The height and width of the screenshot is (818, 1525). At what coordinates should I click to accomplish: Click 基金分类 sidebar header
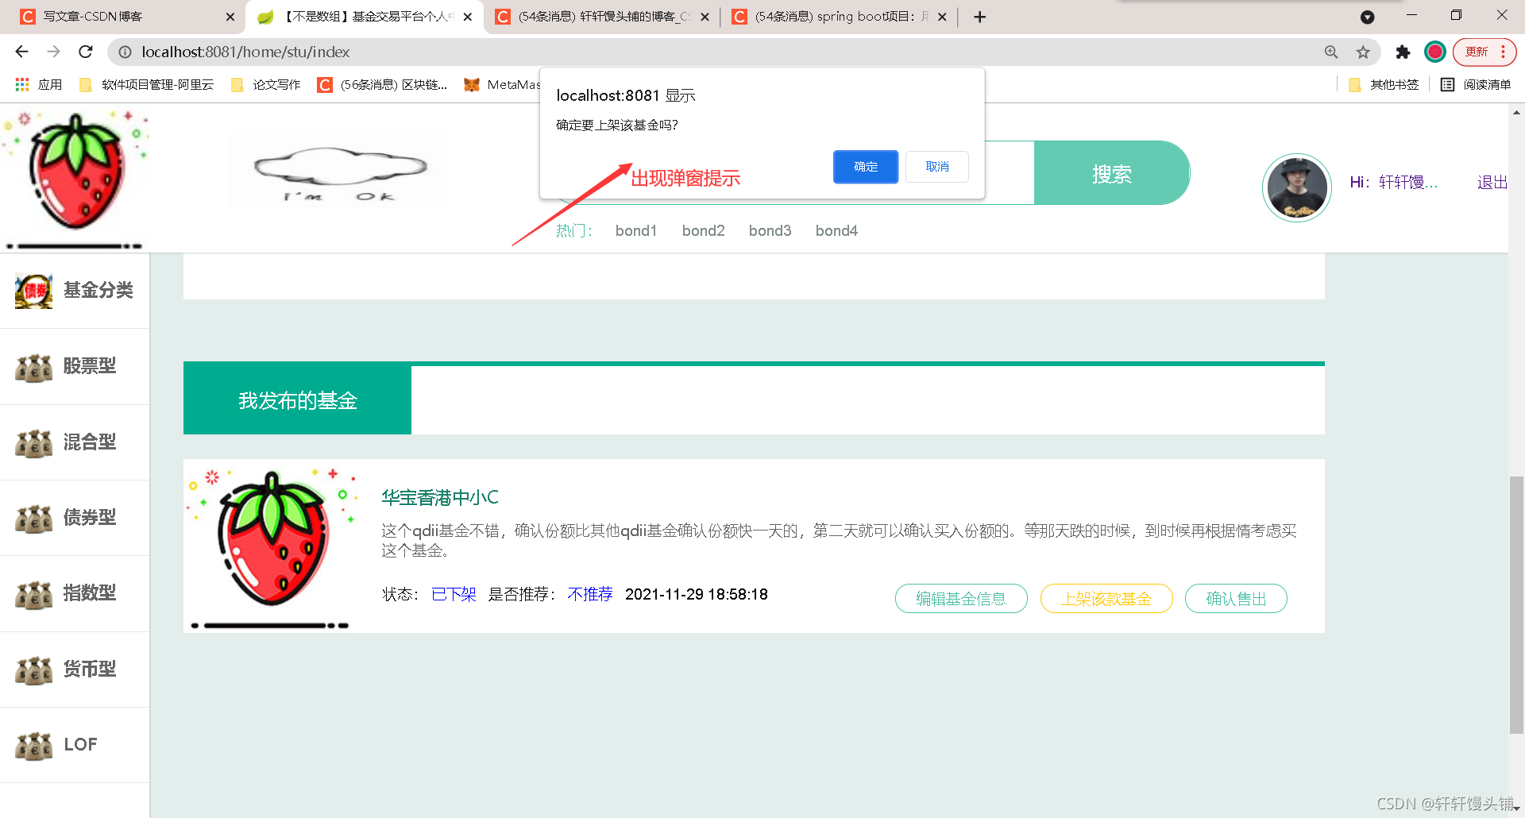75,291
